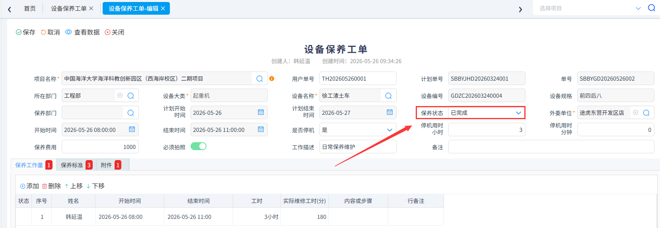Click 查看数据 to view data
Image resolution: width=660 pixels, height=228 pixels.
[82, 32]
